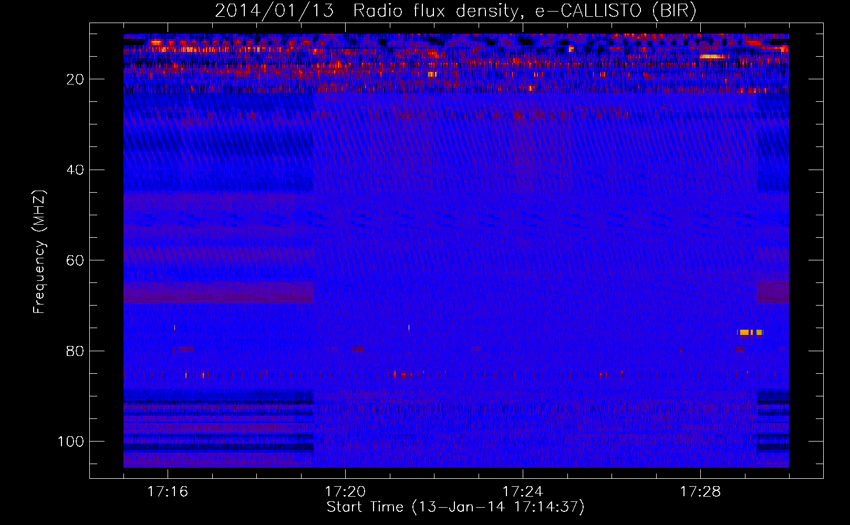The height and width of the screenshot is (525, 850).
Task: Click the 60 MHz frequency tick label
Action: tap(75, 261)
